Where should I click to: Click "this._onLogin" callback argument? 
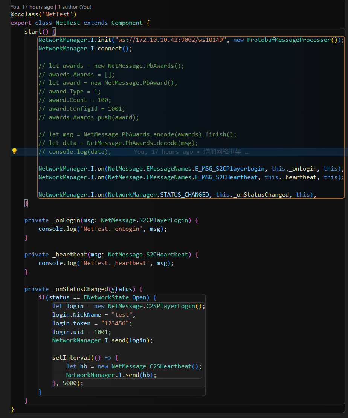(294, 169)
